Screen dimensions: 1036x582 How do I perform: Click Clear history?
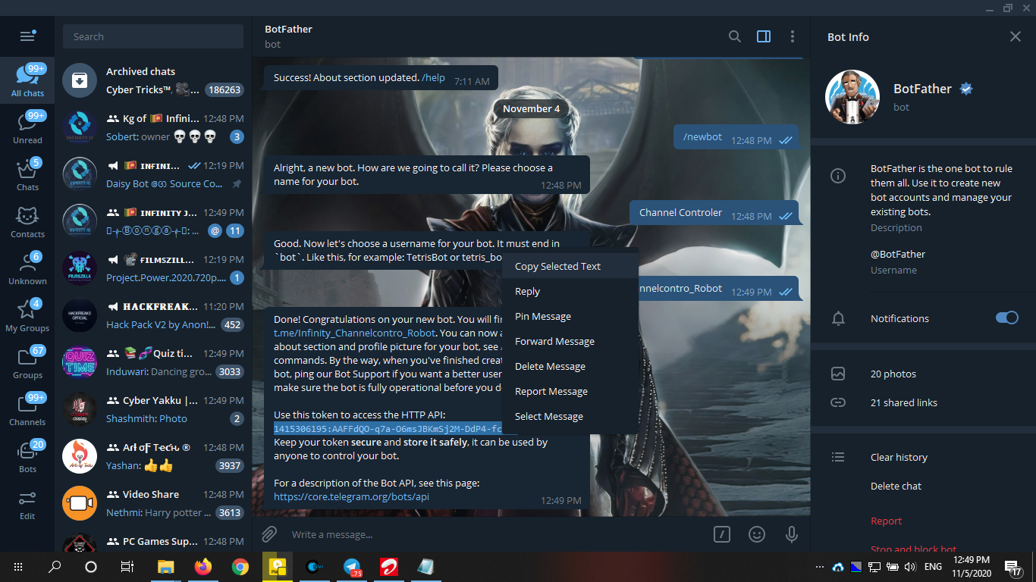899,457
